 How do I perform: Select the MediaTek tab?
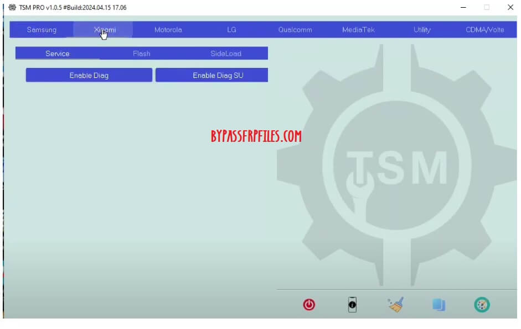point(358,30)
